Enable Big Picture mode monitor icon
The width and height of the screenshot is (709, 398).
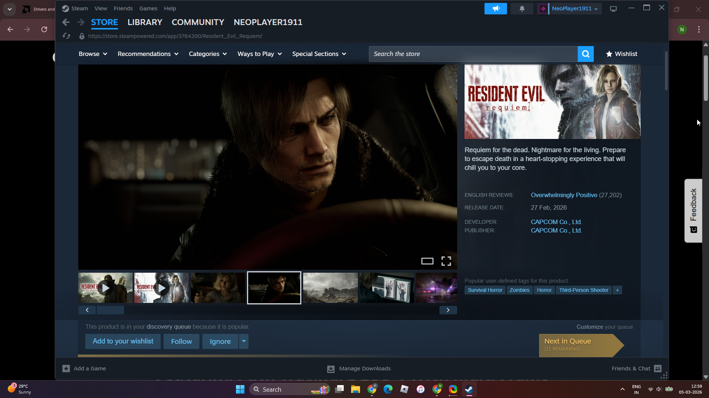click(x=613, y=8)
